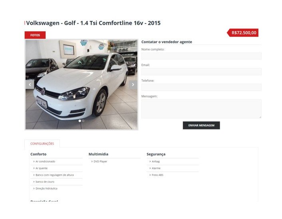Screen dimensions: 282x219
Task: Click the ENVIAR MENSAGEM button
Action: [x=201, y=125]
